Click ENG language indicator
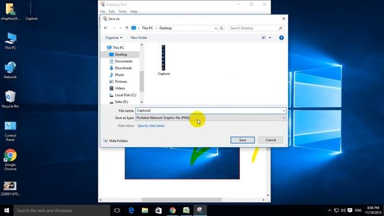This screenshot has height=216, width=384. 358,211
